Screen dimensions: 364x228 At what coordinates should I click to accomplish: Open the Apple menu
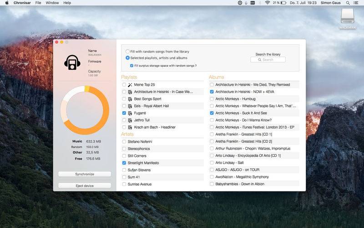[7, 3]
